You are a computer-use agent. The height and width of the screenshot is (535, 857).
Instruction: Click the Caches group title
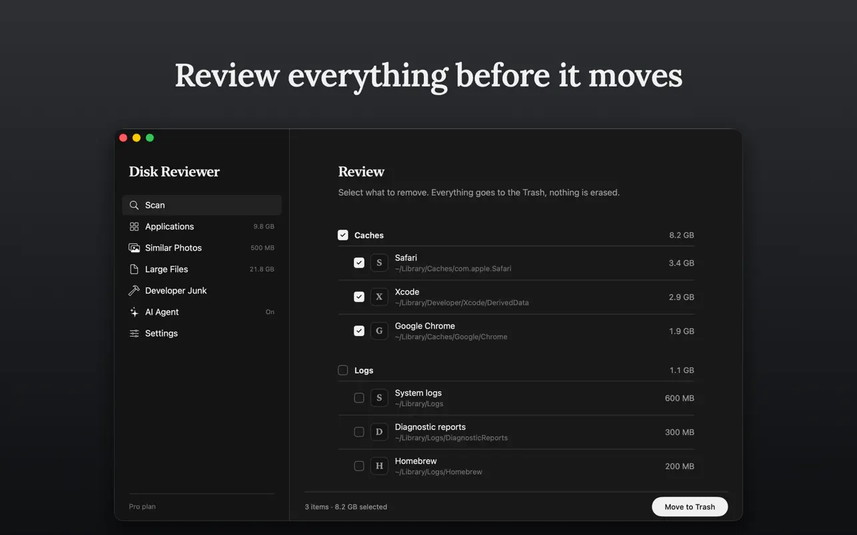pos(369,235)
